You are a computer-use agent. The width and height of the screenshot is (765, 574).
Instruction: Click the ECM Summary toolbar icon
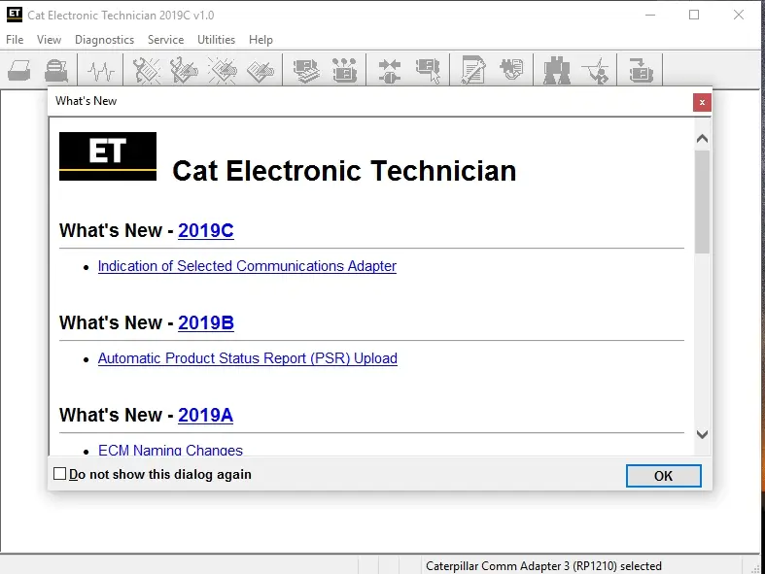coord(307,70)
